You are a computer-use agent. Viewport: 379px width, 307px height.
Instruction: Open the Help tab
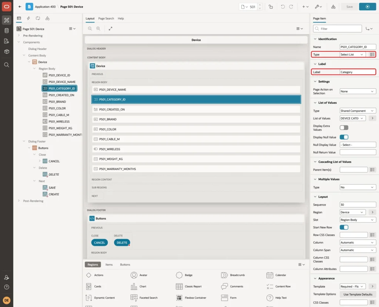[x=121, y=18]
